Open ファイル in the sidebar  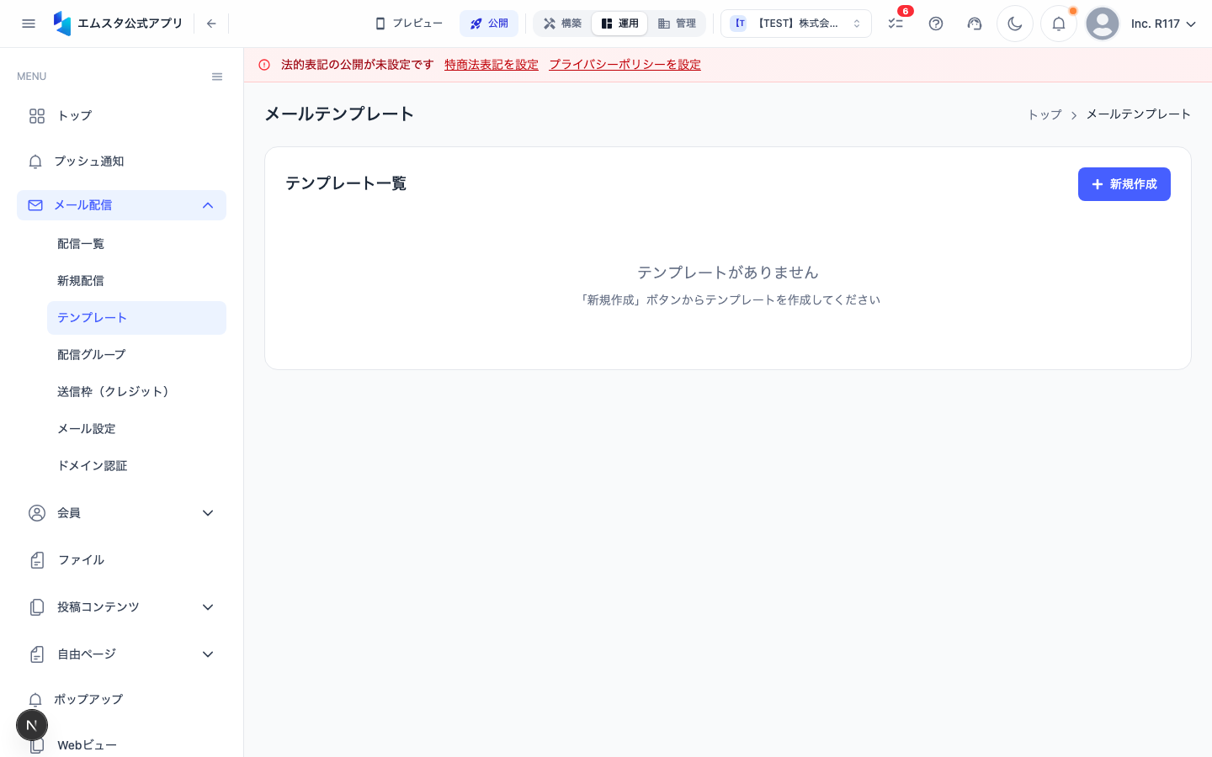coord(121,560)
